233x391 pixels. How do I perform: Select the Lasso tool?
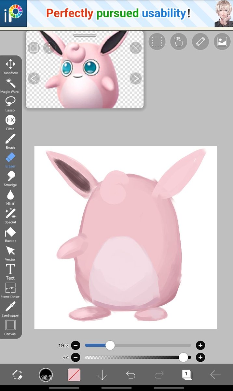click(x=10, y=104)
